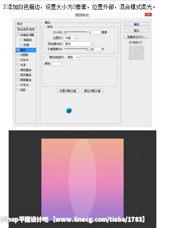Screen dimensions: 170x228
Task: Enable the 内发光 checkbox
Action: (x=18, y=60)
